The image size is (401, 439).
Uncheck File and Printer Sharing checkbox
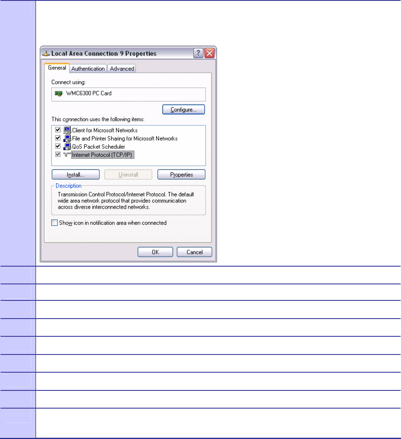coord(58,138)
